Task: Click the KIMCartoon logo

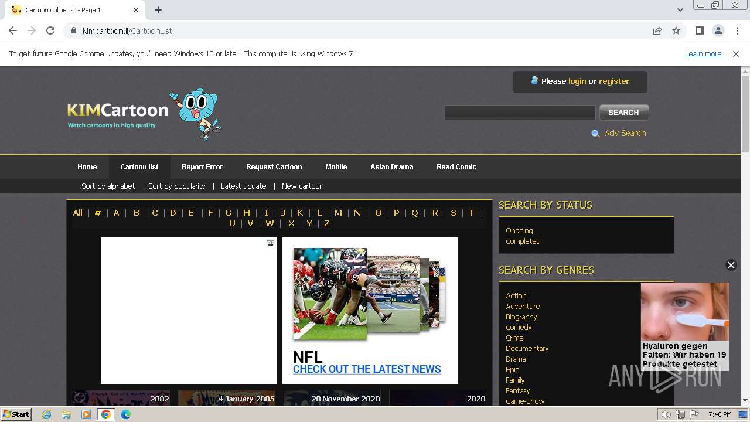Action: point(144,114)
